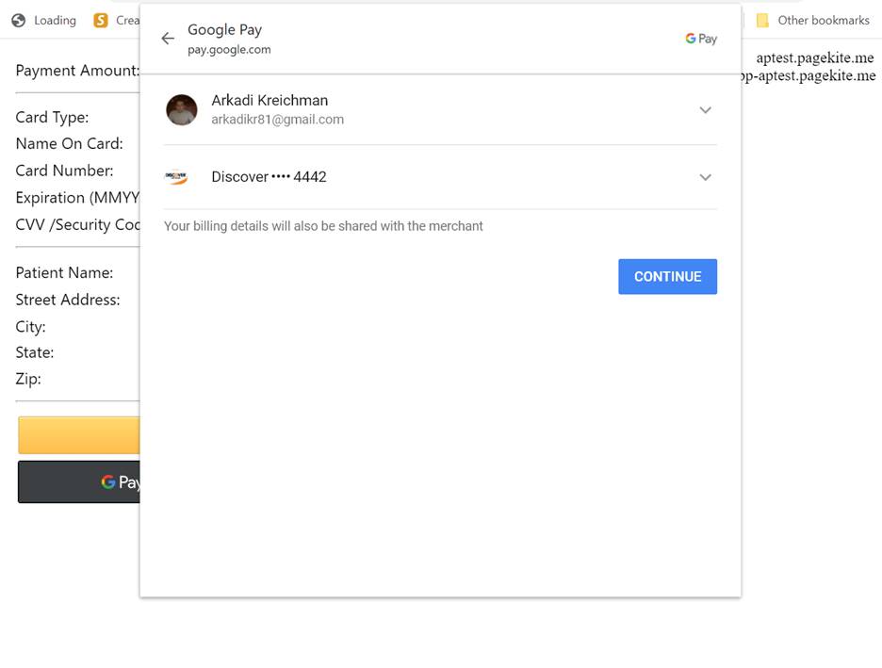This screenshot has width=882, height=668.
Task: Expand the Arkadi Kreichman account chevron
Action: click(x=705, y=109)
